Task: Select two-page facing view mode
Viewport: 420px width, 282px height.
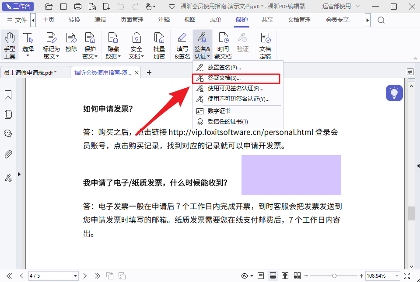Action: click(285, 275)
